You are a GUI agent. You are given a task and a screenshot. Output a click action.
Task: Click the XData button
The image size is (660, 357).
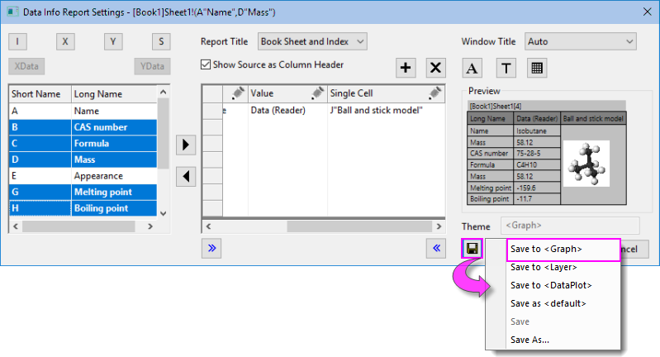point(26,66)
